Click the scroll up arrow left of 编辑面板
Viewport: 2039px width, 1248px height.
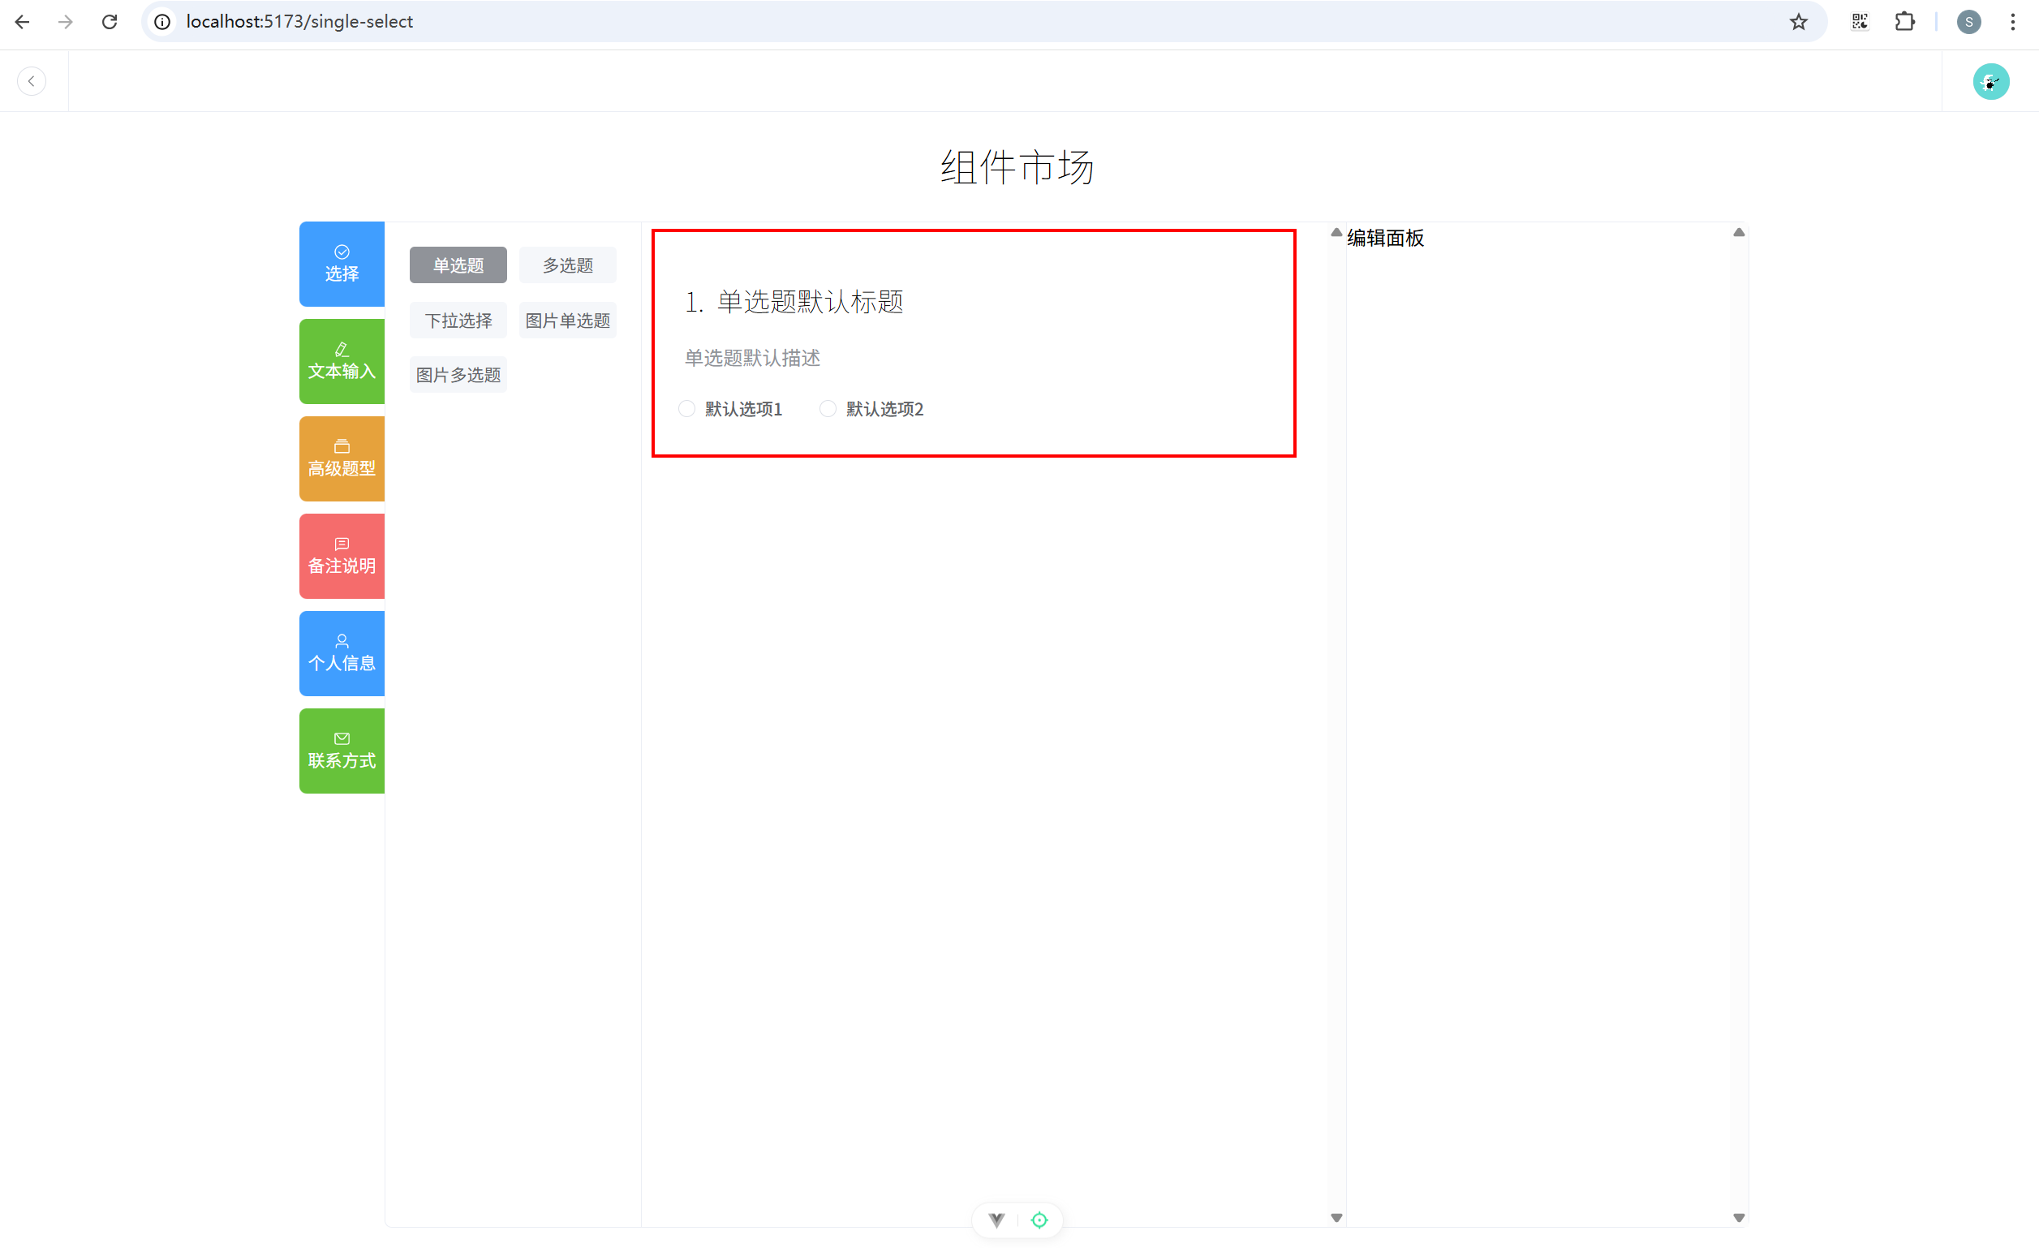point(1336,233)
